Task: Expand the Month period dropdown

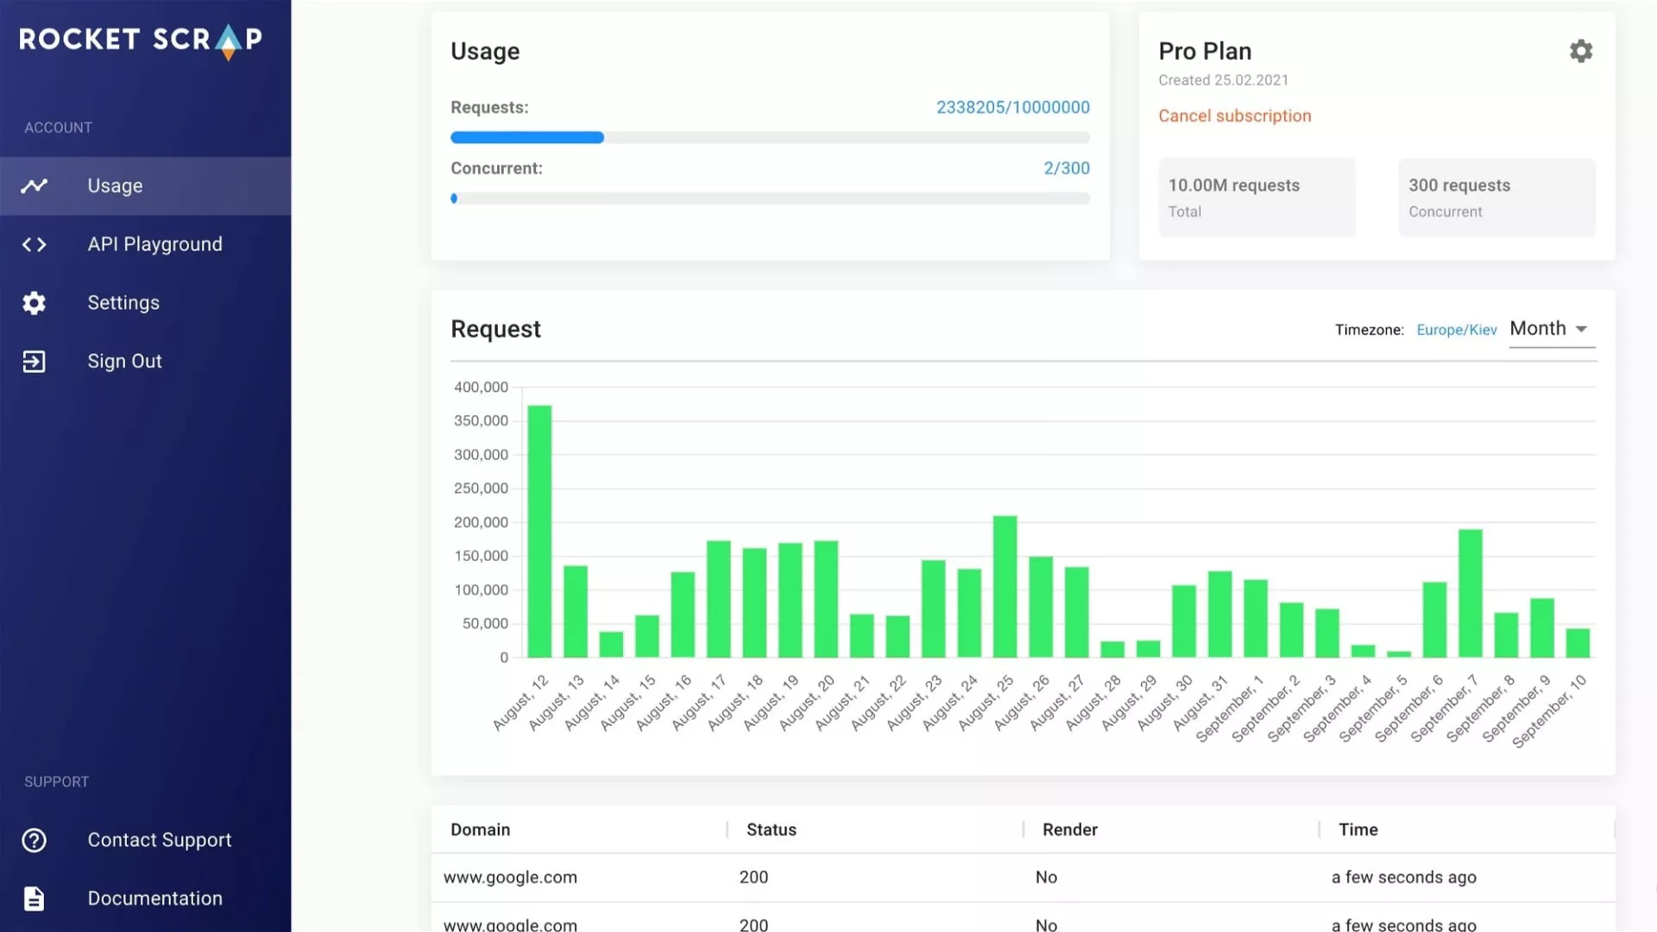Action: pos(1538,329)
